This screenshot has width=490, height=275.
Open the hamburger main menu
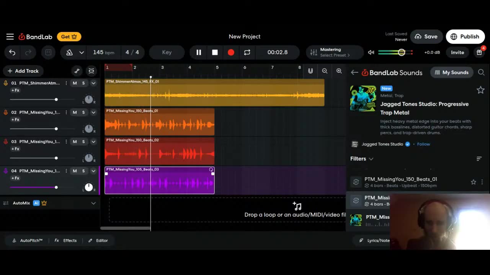(10, 37)
